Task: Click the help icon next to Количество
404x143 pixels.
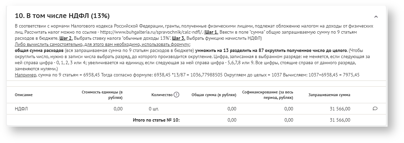Action: tap(176, 95)
